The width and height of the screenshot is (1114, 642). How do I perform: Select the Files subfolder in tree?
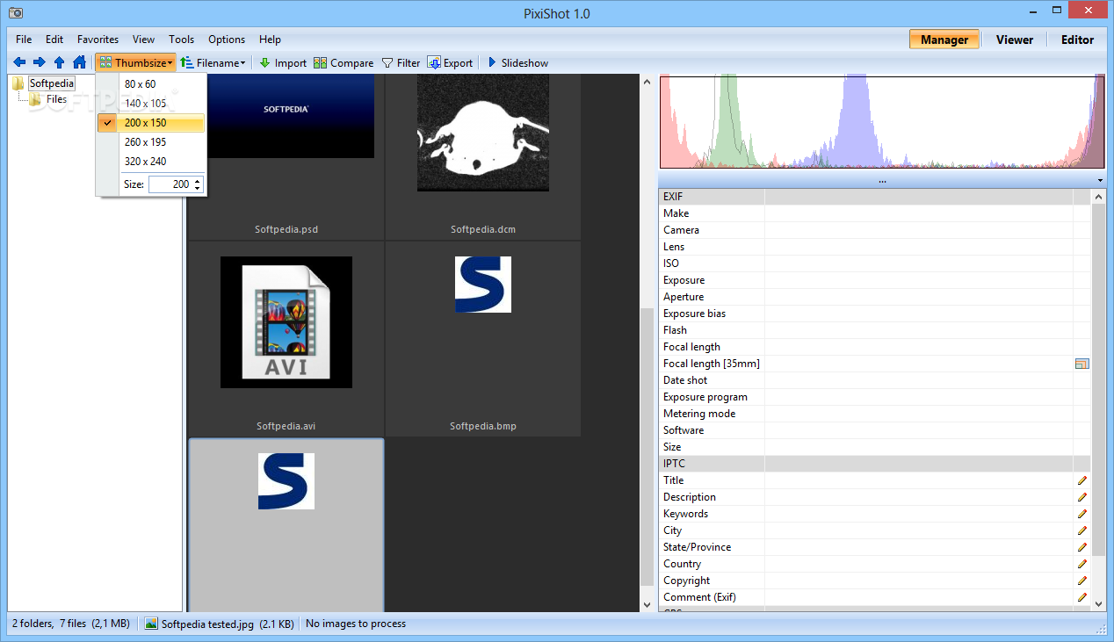point(56,99)
